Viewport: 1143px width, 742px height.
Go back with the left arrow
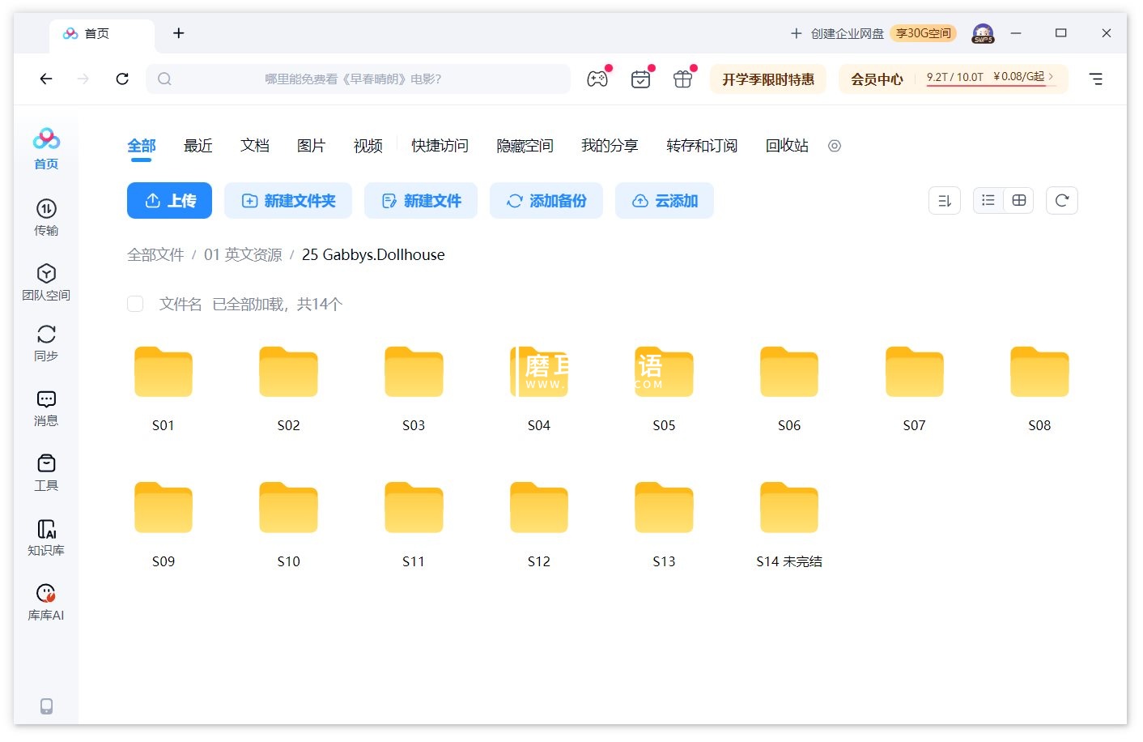pos(46,79)
